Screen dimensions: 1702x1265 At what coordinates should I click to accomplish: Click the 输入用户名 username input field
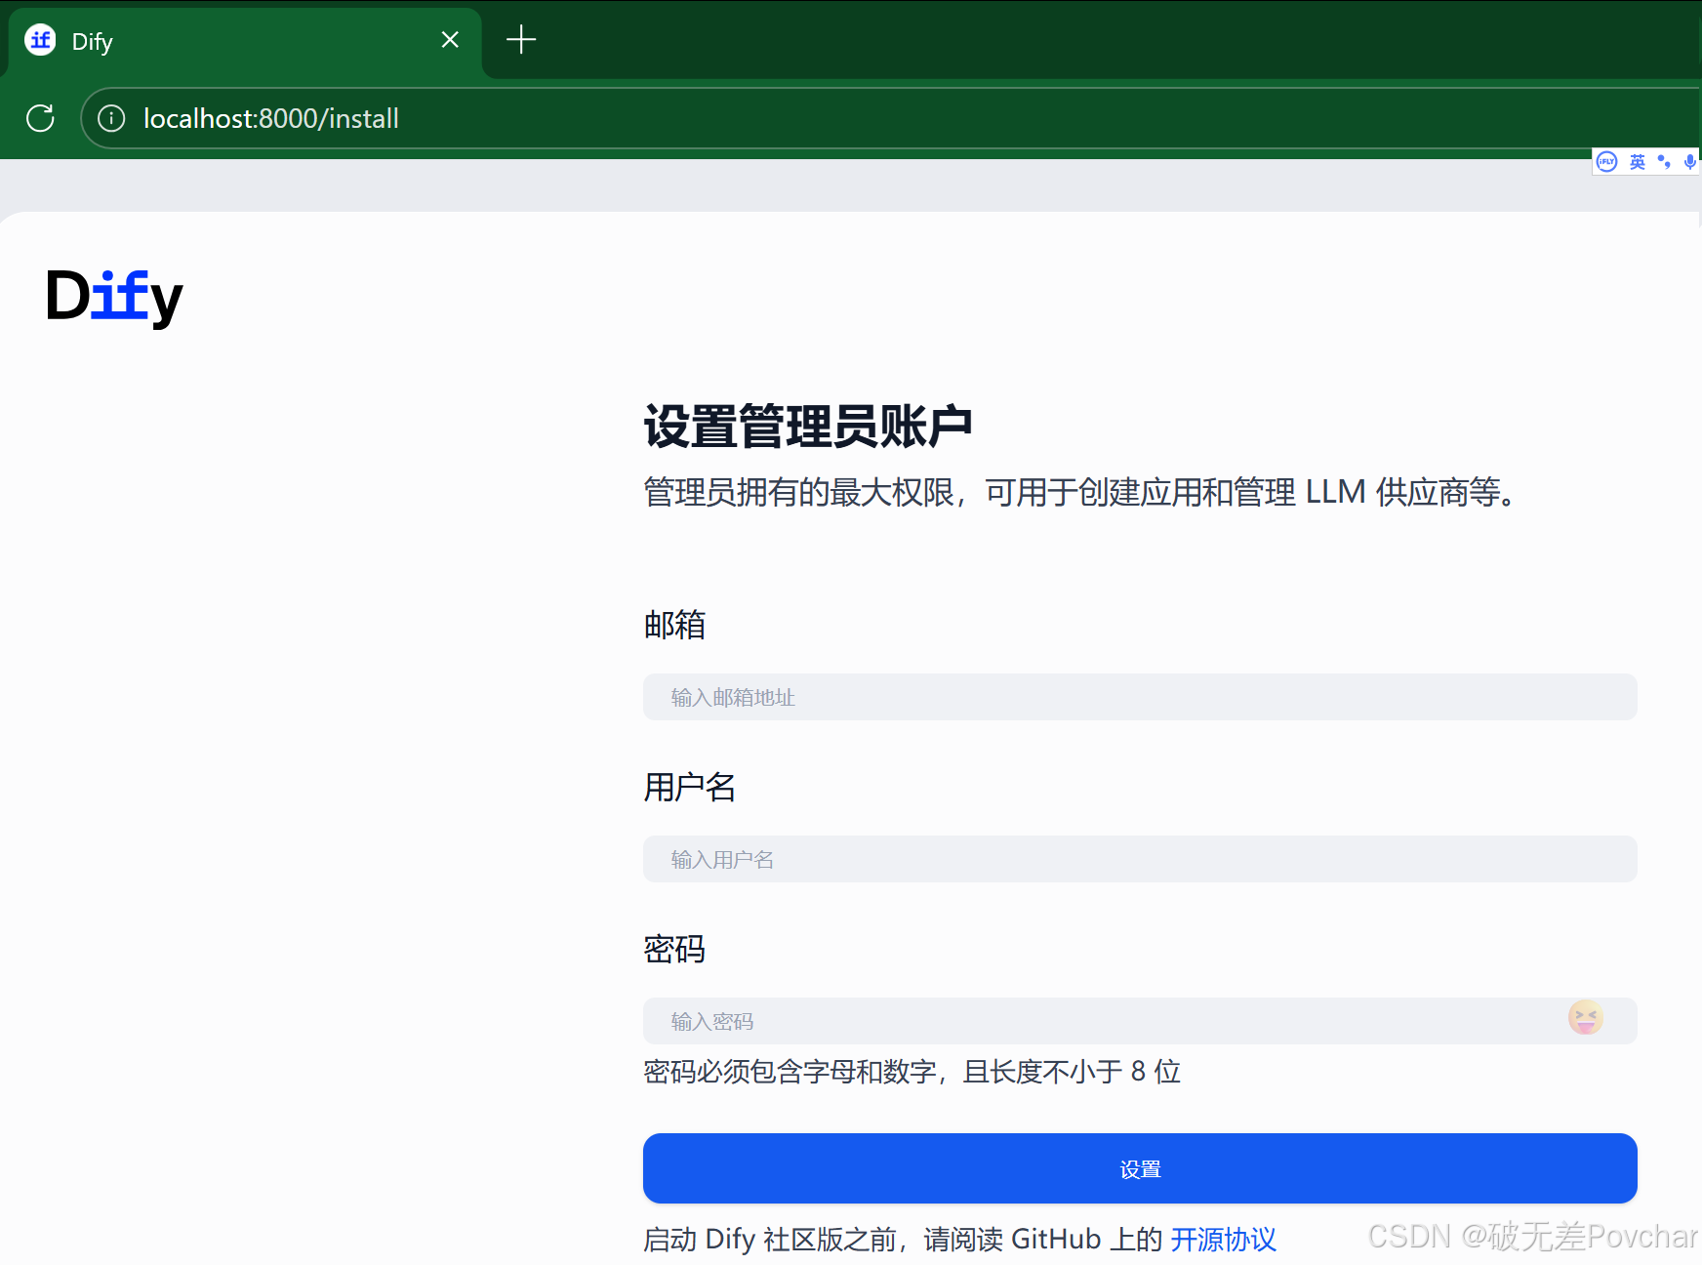pyautogui.click(x=1140, y=859)
